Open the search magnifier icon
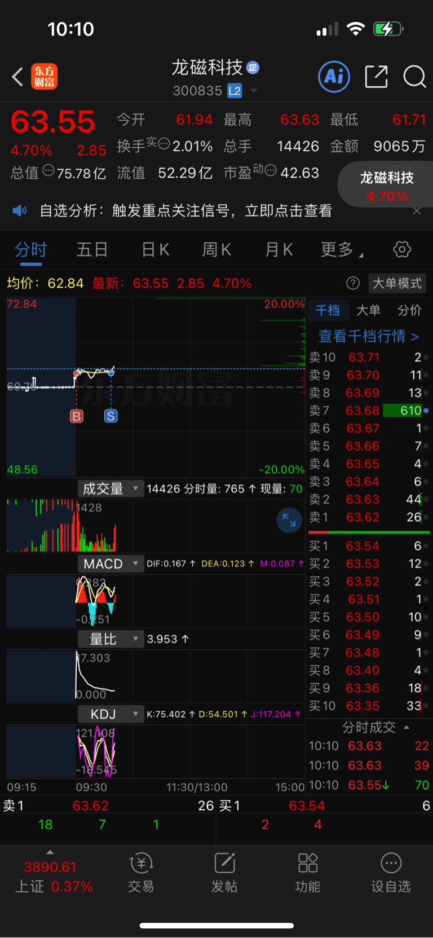Viewport: 433px width, 938px height. [x=414, y=77]
